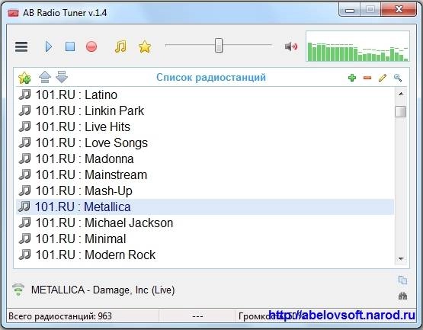Viewport: 423px width, 330px height.
Task: Minimize the AB Radio Tuner window
Action: pyautogui.click(x=350, y=10)
